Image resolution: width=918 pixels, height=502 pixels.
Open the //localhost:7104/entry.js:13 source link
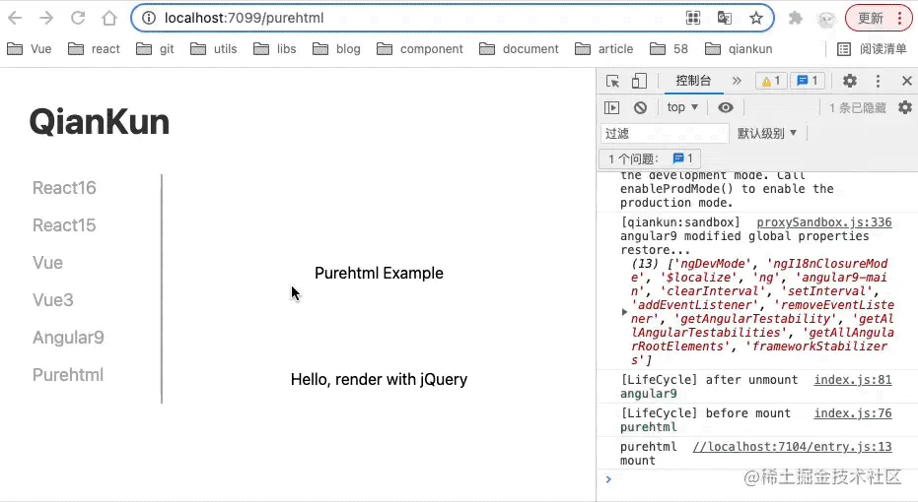tap(792, 447)
